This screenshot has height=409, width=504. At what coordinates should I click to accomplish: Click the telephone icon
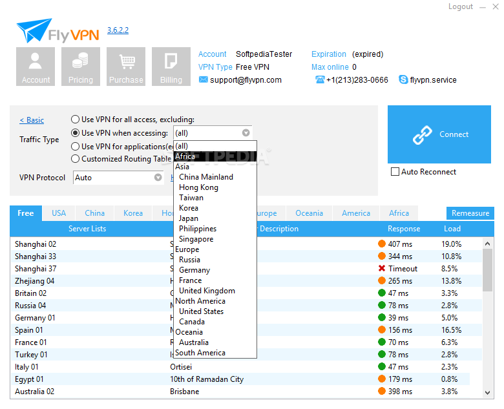click(x=320, y=79)
